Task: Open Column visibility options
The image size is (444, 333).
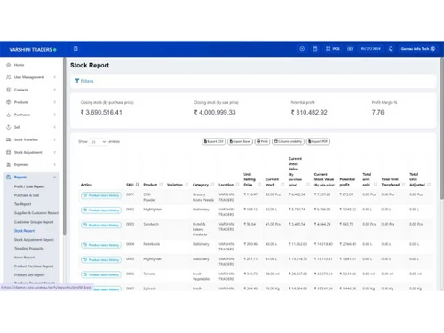Action: [x=288, y=141]
